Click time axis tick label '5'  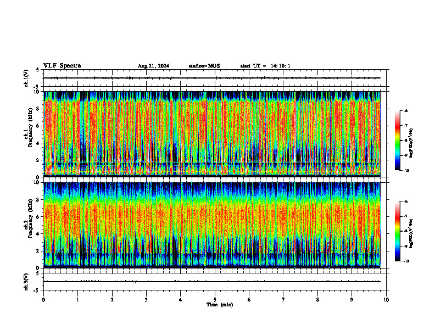tap(215, 300)
